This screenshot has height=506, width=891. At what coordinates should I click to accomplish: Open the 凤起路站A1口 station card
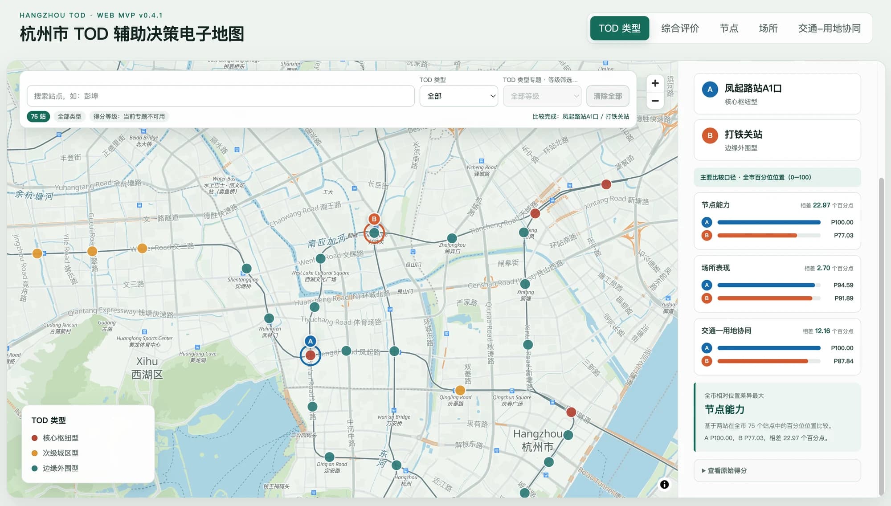point(777,94)
